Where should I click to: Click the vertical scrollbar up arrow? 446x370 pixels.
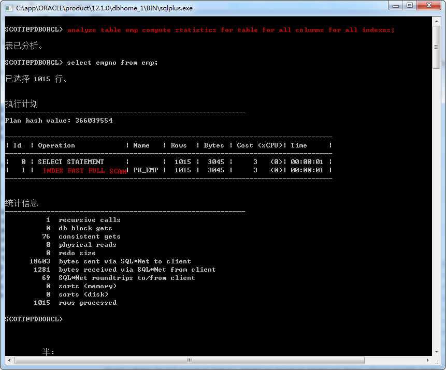click(436, 21)
